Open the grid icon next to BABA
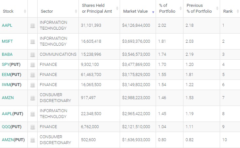The height and width of the screenshot is (148, 240). click(x=33, y=55)
